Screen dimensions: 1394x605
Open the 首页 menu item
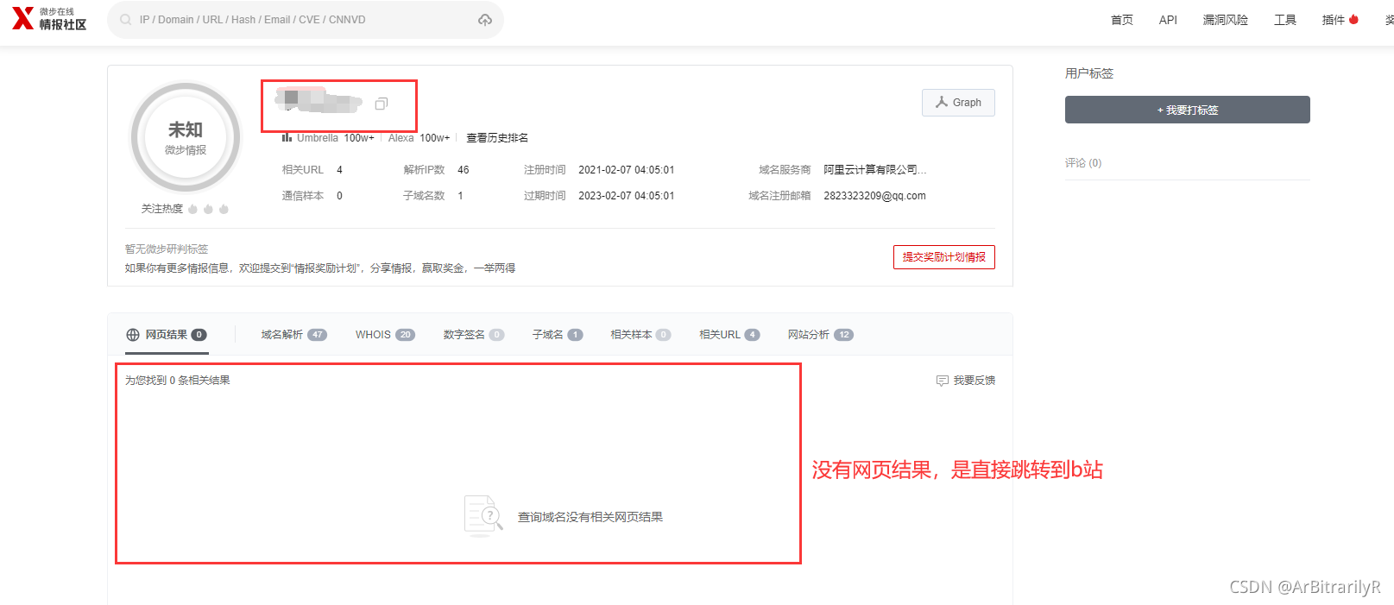(x=1122, y=20)
